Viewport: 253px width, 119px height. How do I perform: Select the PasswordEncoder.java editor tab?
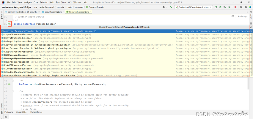point(78,12)
